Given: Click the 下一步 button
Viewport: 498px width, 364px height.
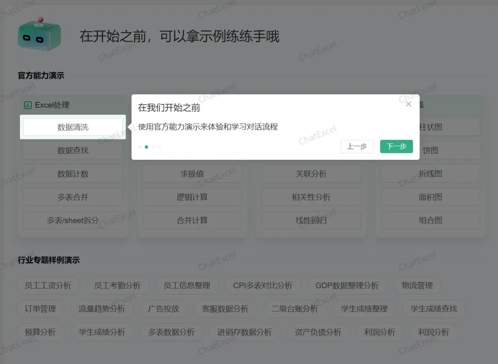Looking at the screenshot, I should pyautogui.click(x=397, y=146).
